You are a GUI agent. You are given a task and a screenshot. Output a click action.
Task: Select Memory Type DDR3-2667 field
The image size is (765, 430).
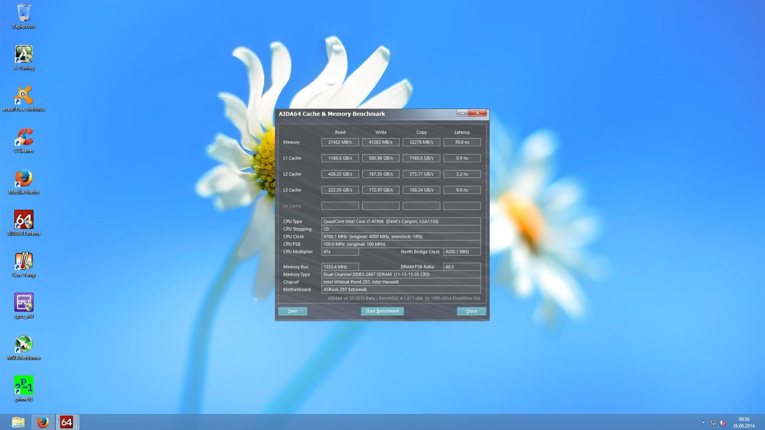[x=401, y=275]
